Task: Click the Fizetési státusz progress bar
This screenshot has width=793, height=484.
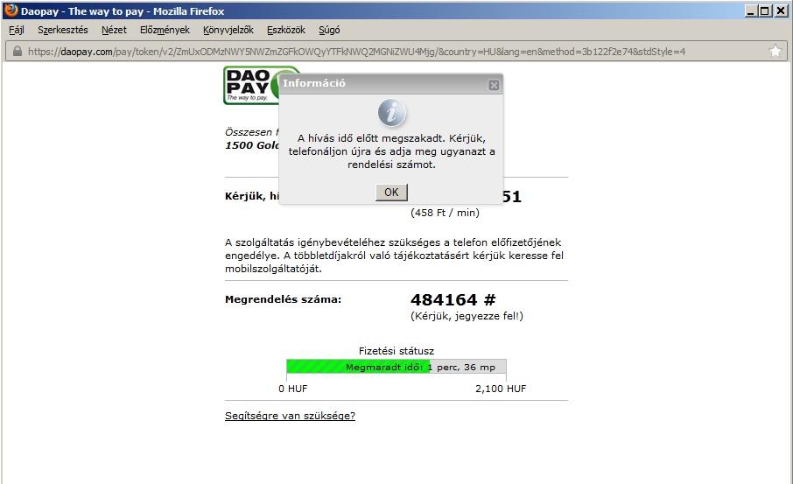Action: pyautogui.click(x=396, y=367)
